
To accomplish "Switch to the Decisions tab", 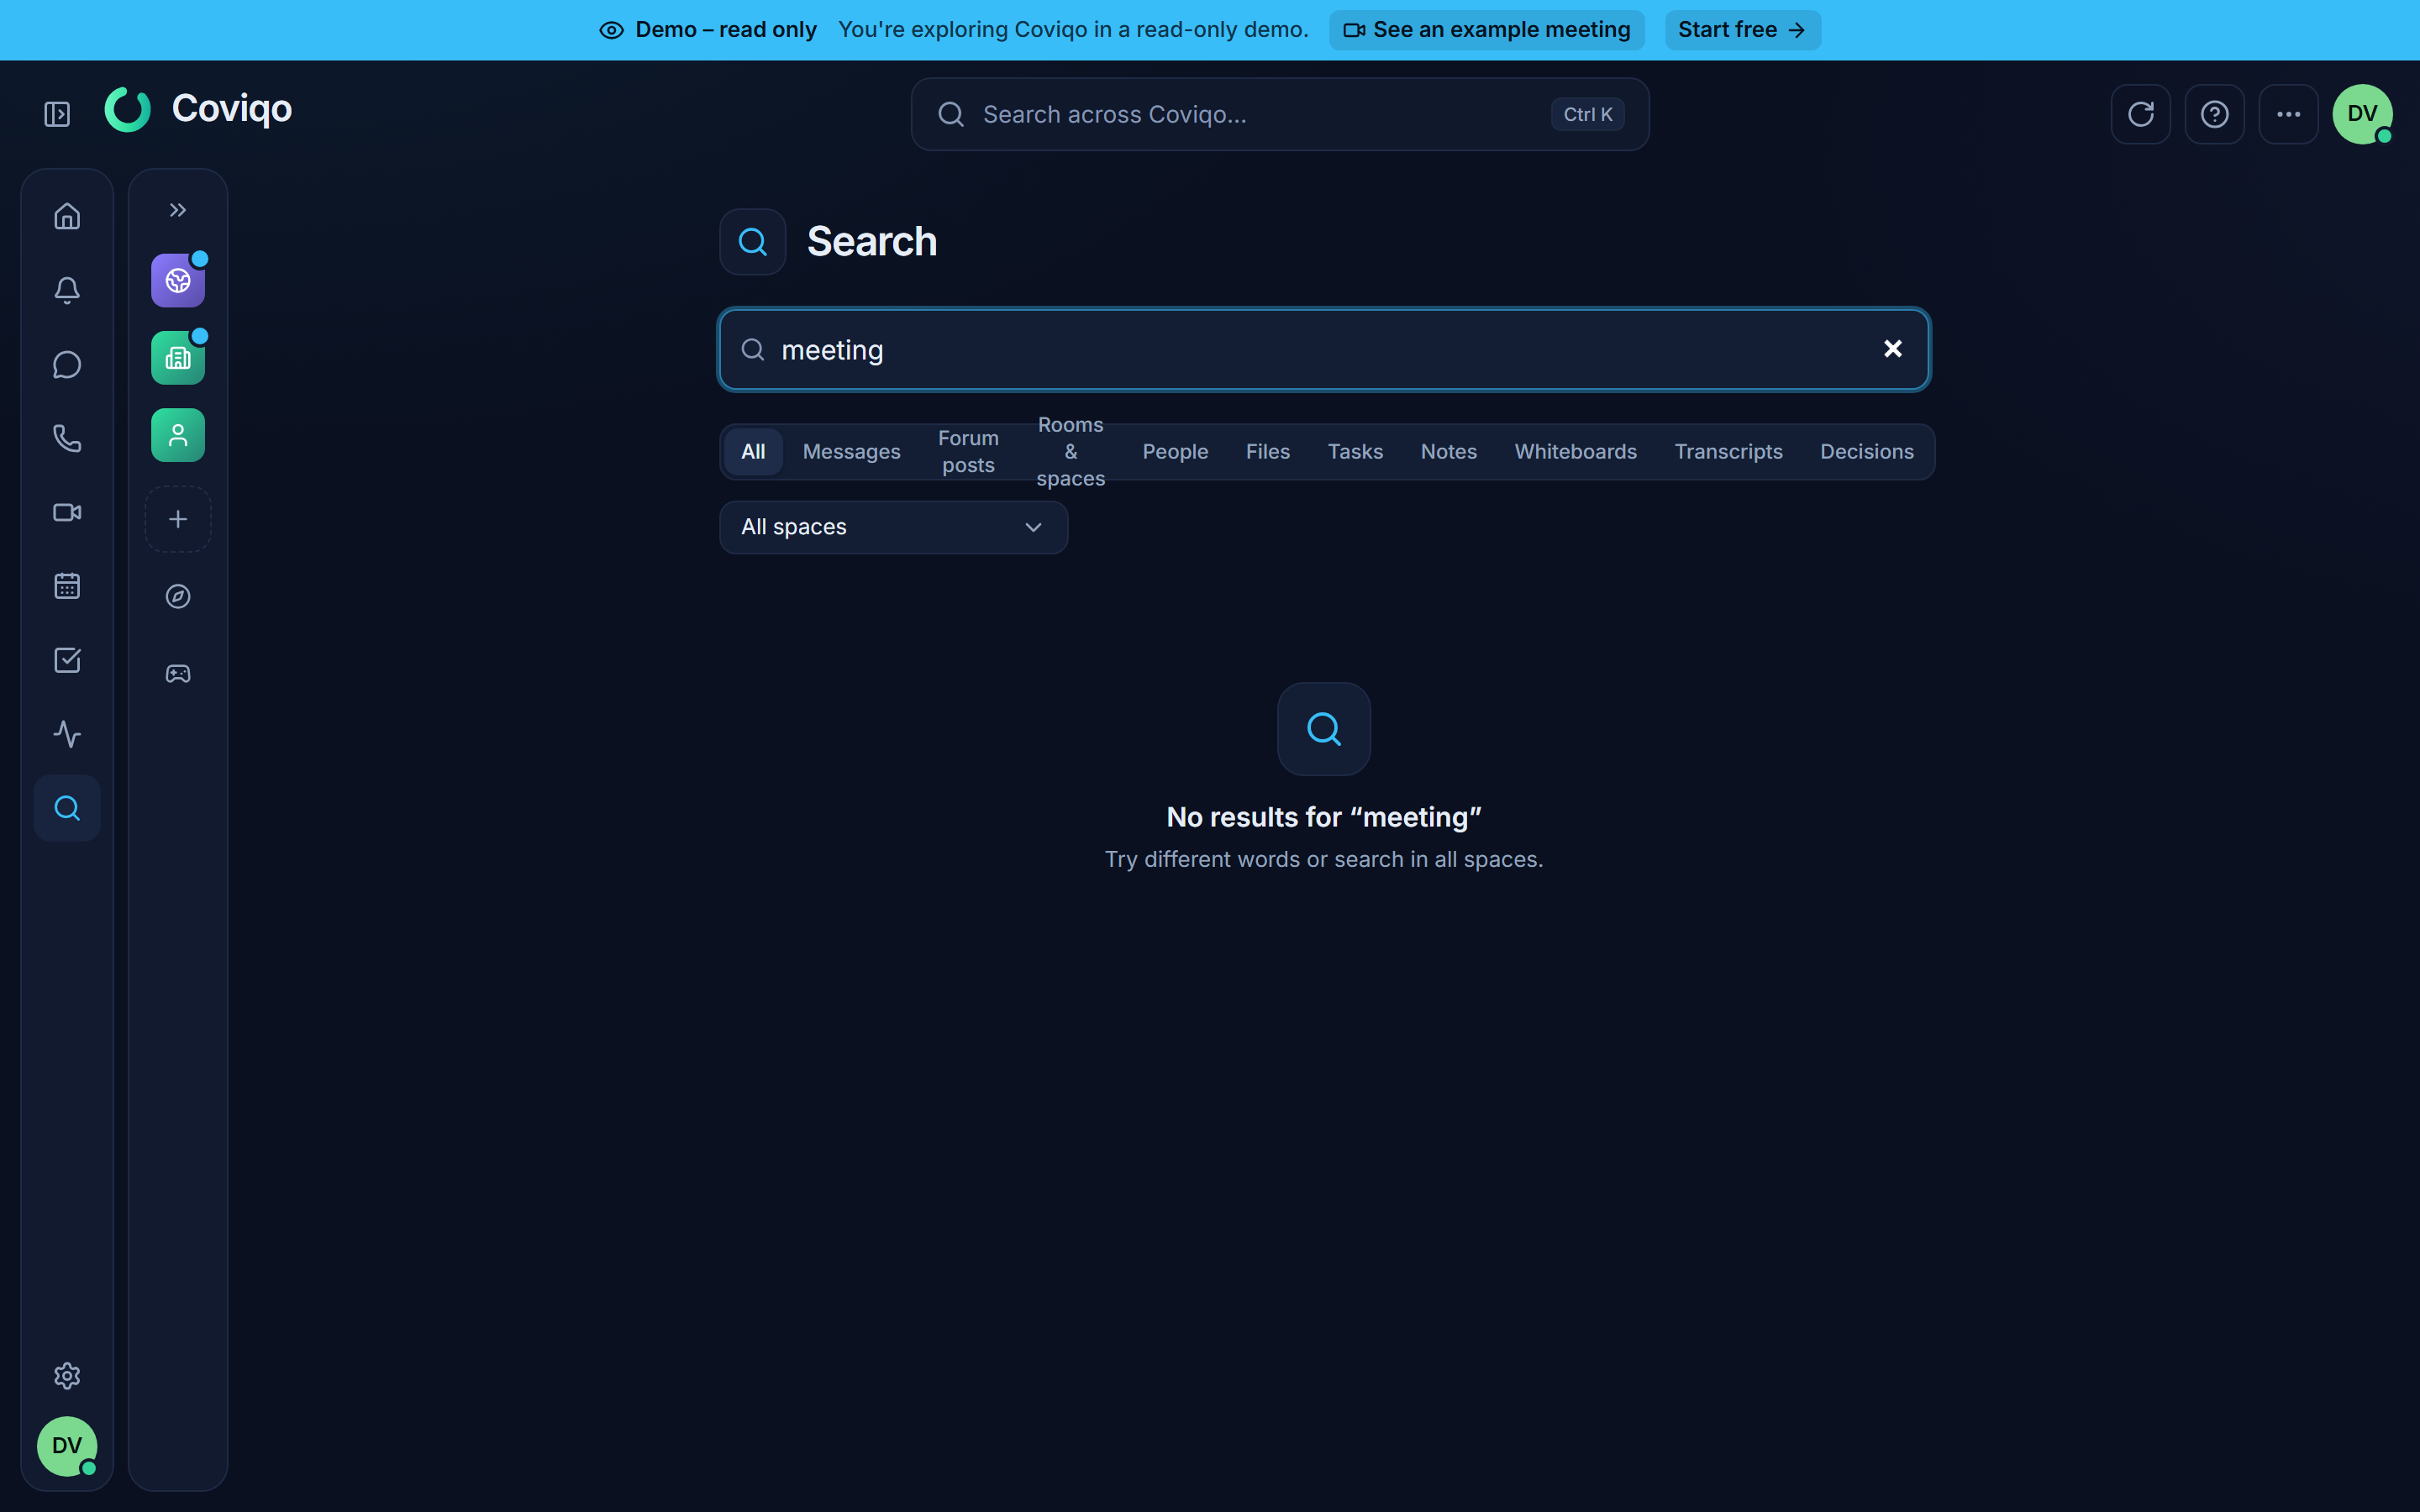I will coord(1867,452).
